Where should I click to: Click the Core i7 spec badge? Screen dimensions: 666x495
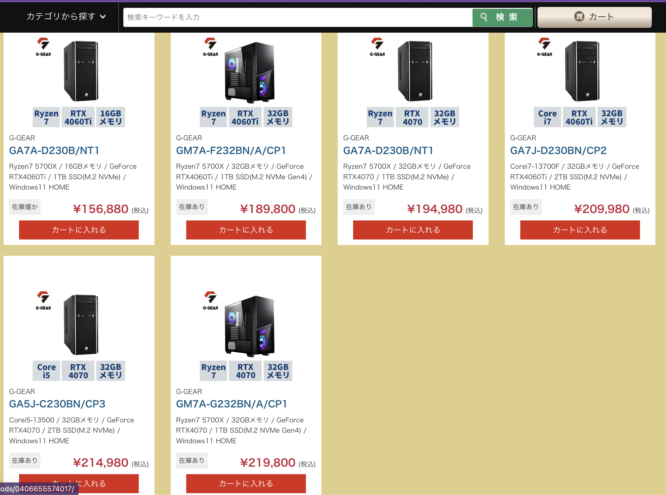tap(547, 117)
